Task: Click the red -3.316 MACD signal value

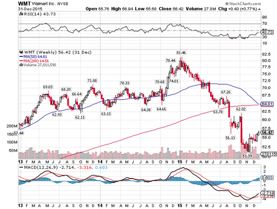Action: [85, 168]
